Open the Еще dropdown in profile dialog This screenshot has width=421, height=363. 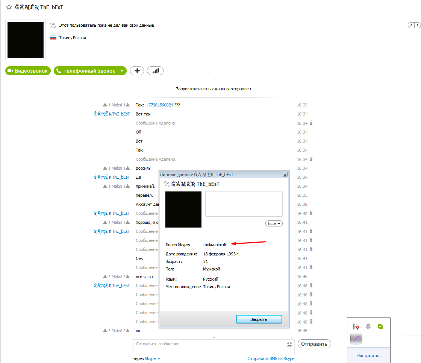click(x=274, y=223)
